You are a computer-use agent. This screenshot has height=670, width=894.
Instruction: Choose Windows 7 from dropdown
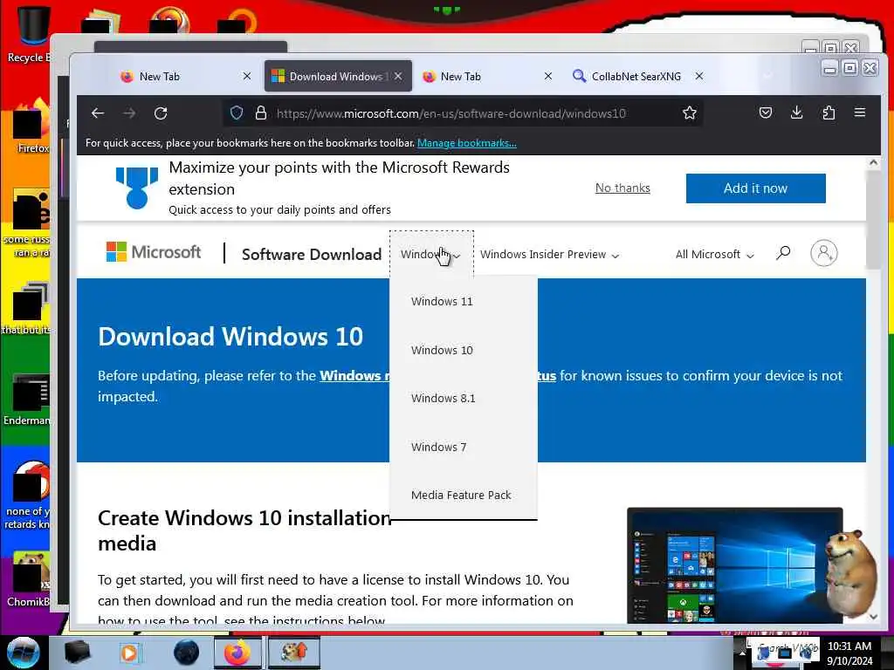[438, 448]
